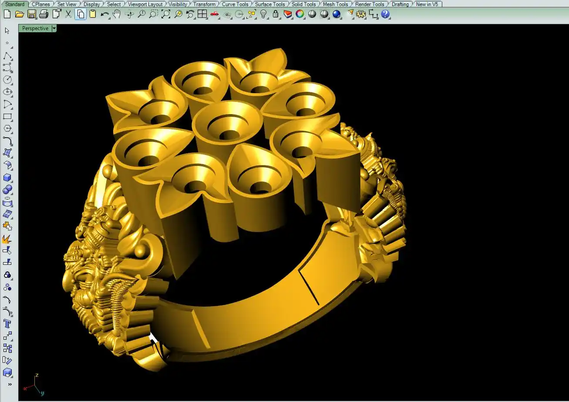
Task: Select the Circle tool in left toolbar
Action: [7, 80]
